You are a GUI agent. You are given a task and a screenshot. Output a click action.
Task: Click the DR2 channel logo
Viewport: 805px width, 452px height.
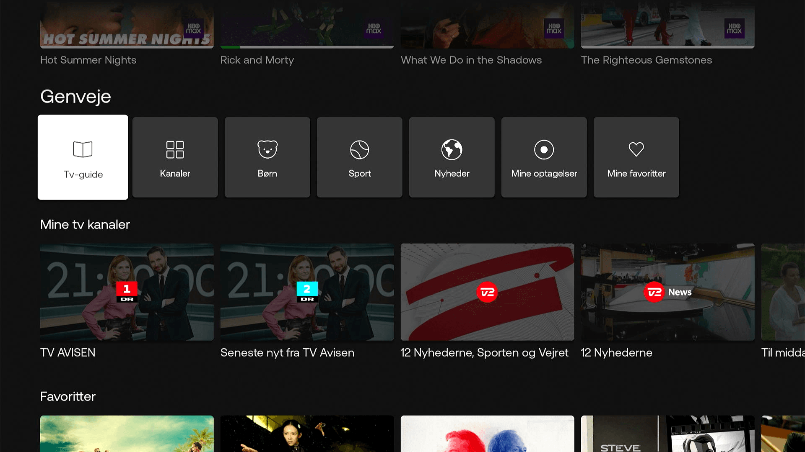coord(307,292)
